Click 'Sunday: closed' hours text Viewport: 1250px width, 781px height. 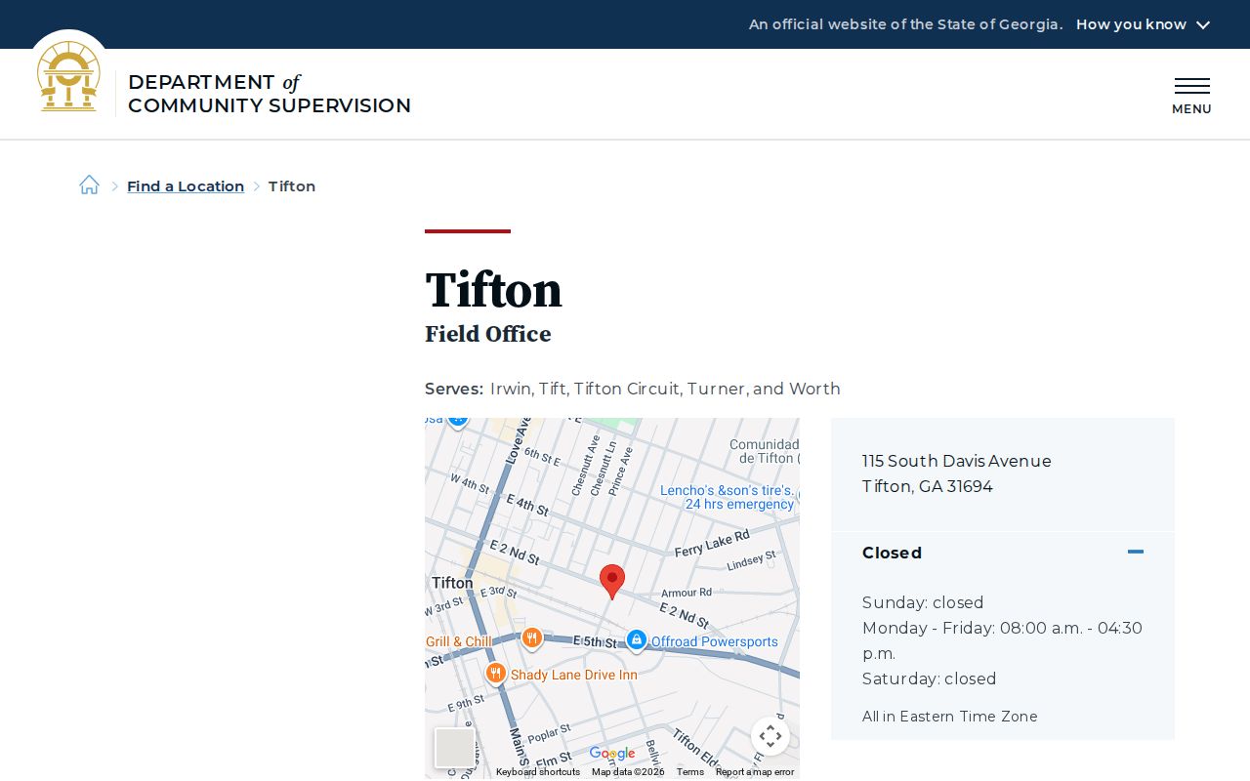(x=923, y=602)
